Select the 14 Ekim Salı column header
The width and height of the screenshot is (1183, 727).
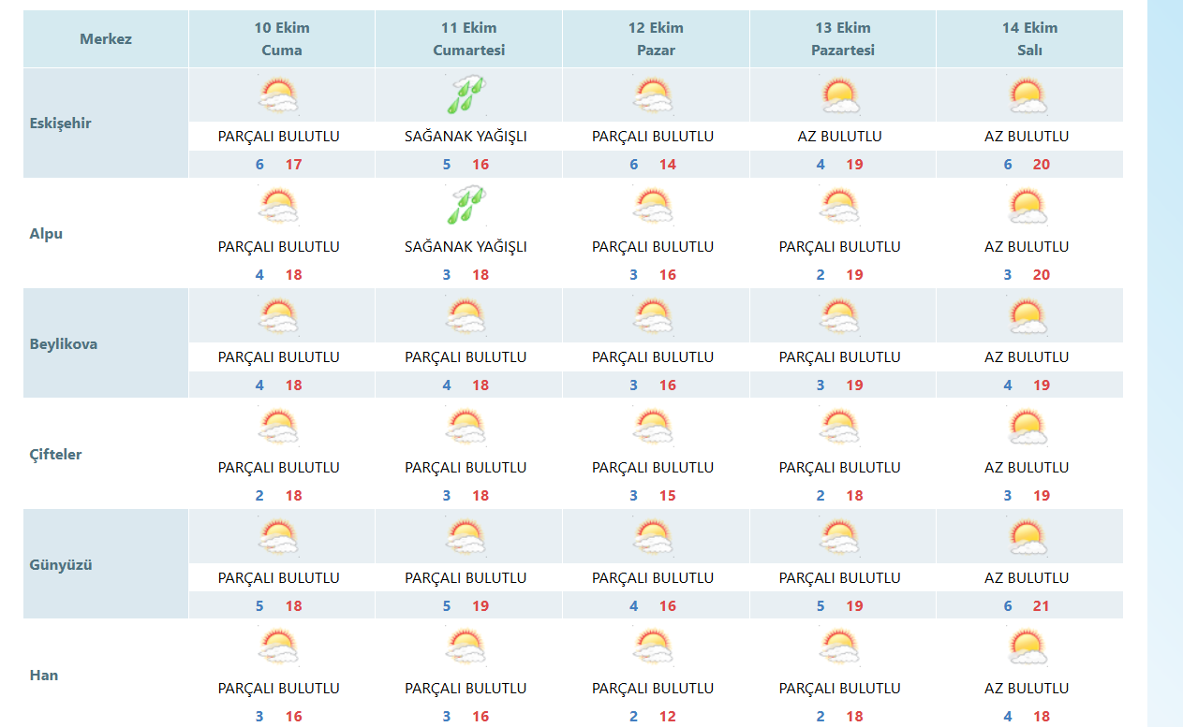coord(1029,39)
